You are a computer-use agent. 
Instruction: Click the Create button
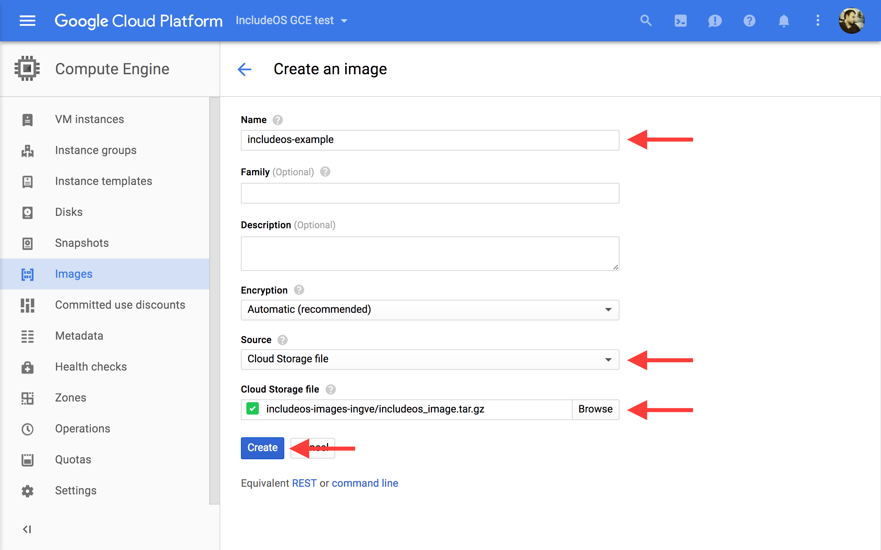pyautogui.click(x=263, y=448)
